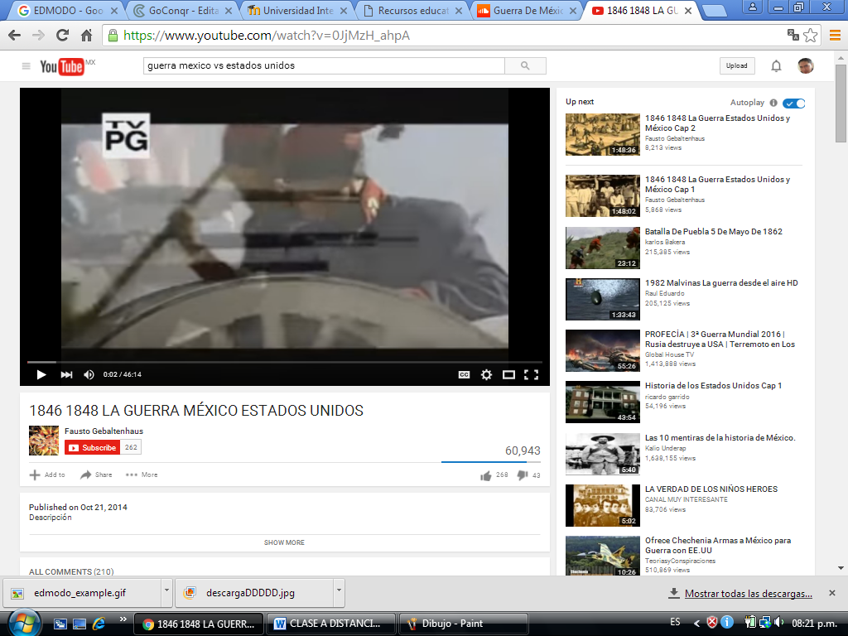This screenshot has height=636, width=848.
Task: Like the video with thumbs up
Action: point(485,475)
